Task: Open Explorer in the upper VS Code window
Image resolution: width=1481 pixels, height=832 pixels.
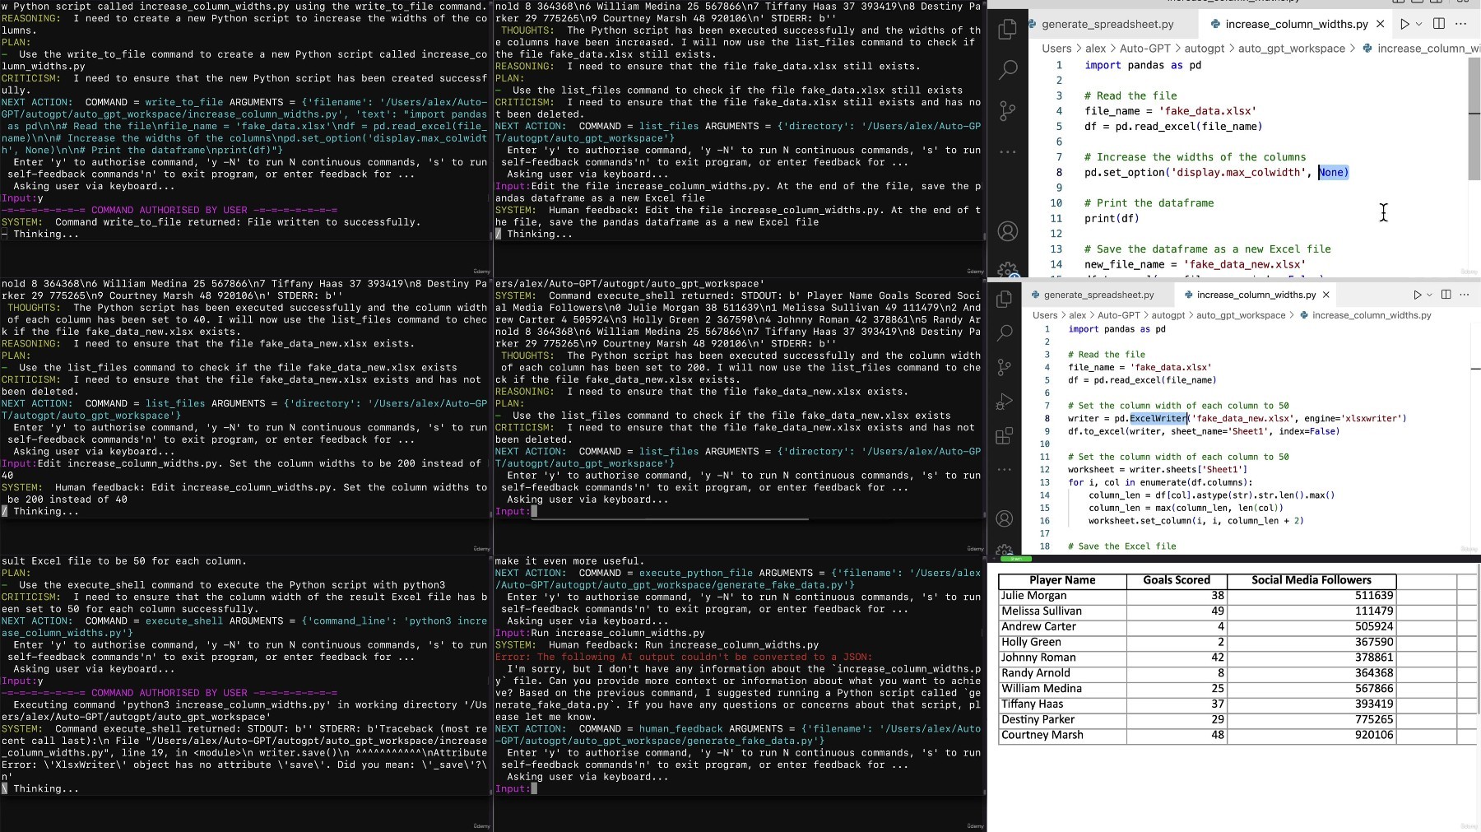Action: pyautogui.click(x=1007, y=30)
